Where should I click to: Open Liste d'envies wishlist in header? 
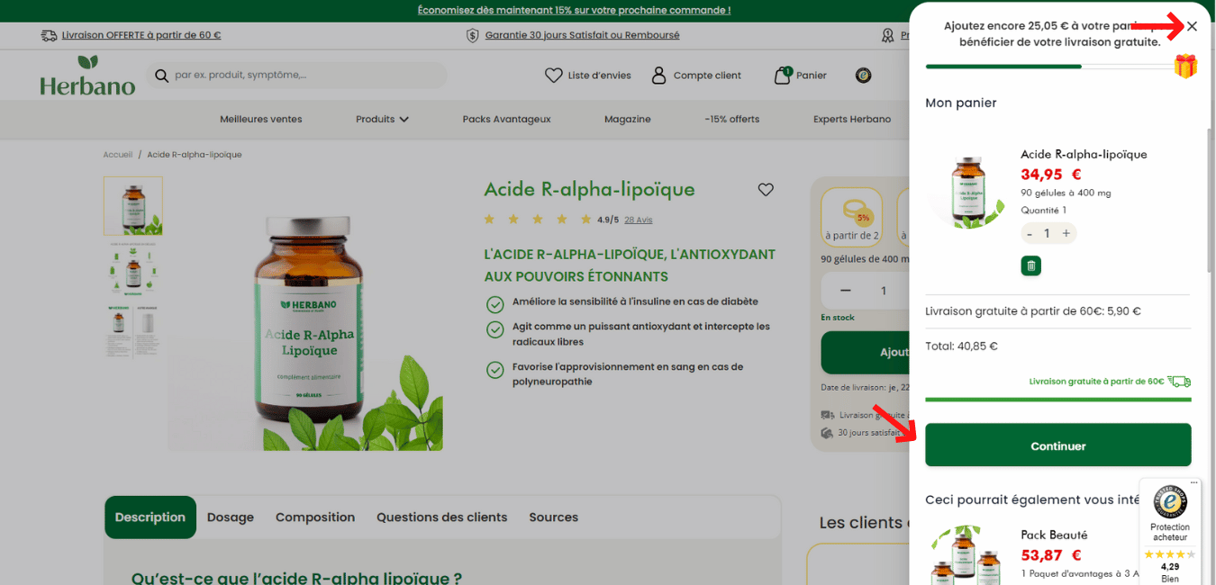[x=553, y=76]
